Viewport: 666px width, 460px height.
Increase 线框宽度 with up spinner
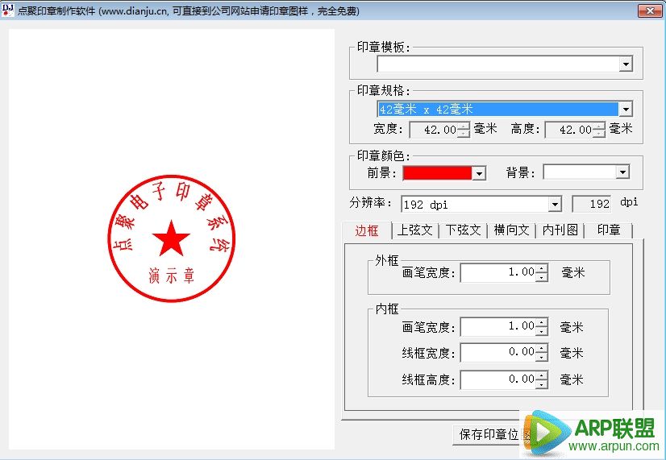click(542, 348)
